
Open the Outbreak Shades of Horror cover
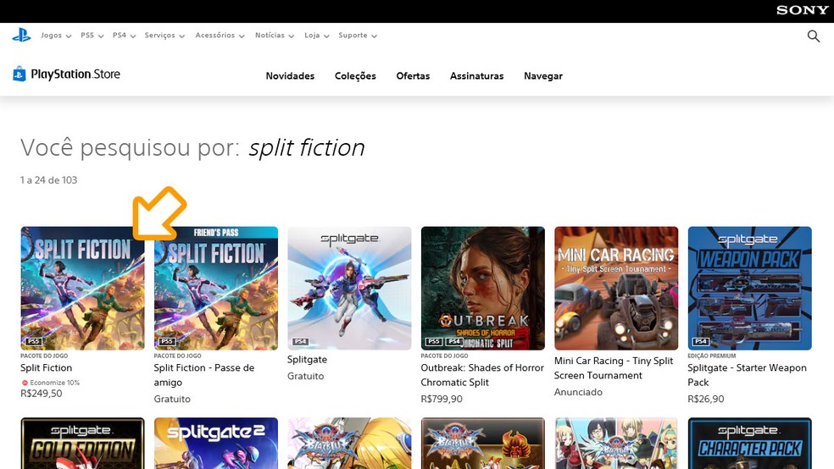pos(483,289)
